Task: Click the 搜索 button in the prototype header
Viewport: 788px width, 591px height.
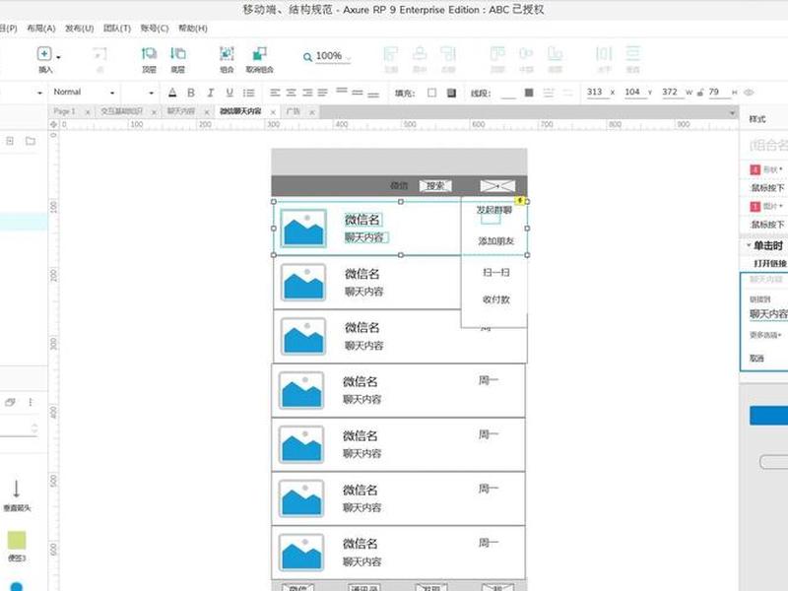Action: [435, 186]
